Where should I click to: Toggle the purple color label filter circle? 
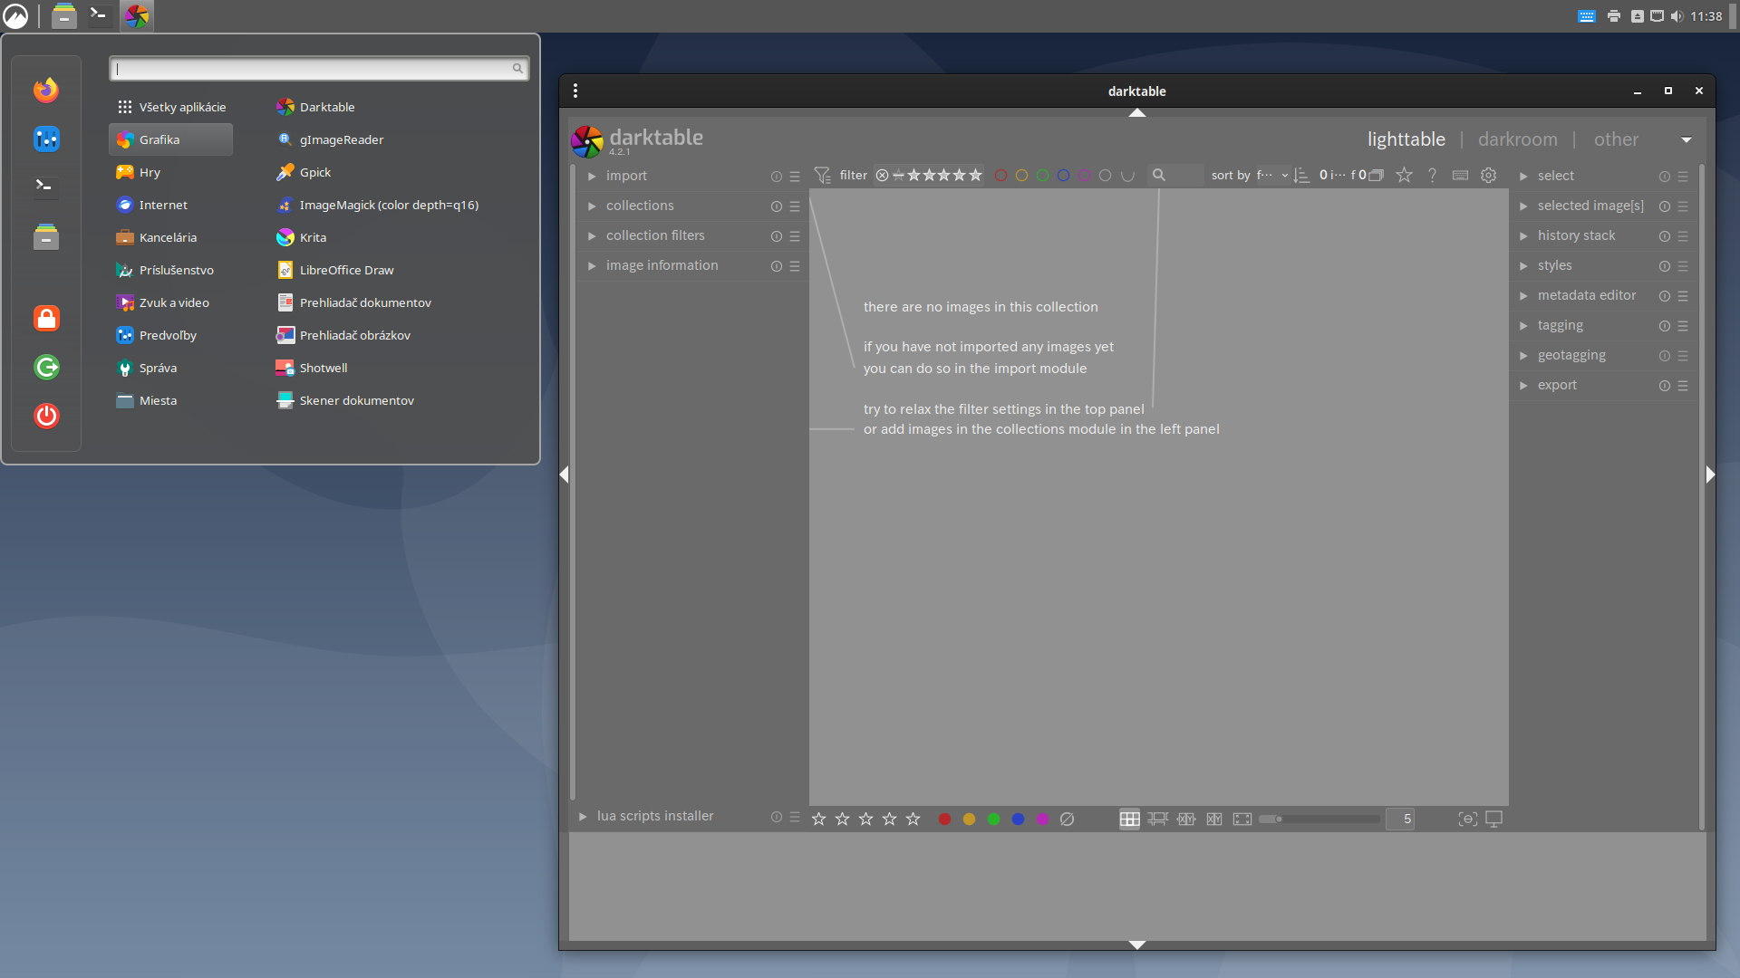tap(1085, 176)
